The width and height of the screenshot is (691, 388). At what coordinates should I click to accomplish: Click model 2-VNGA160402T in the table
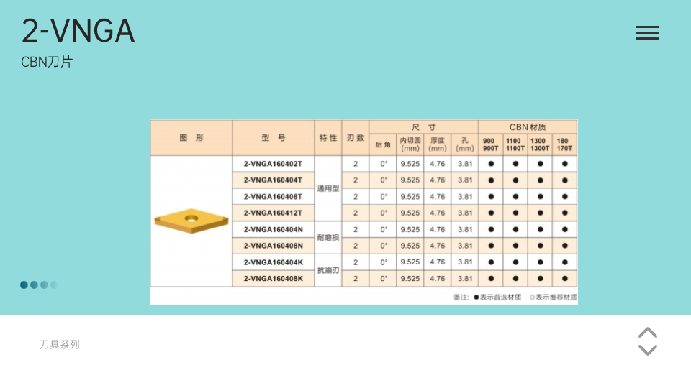pos(273,164)
